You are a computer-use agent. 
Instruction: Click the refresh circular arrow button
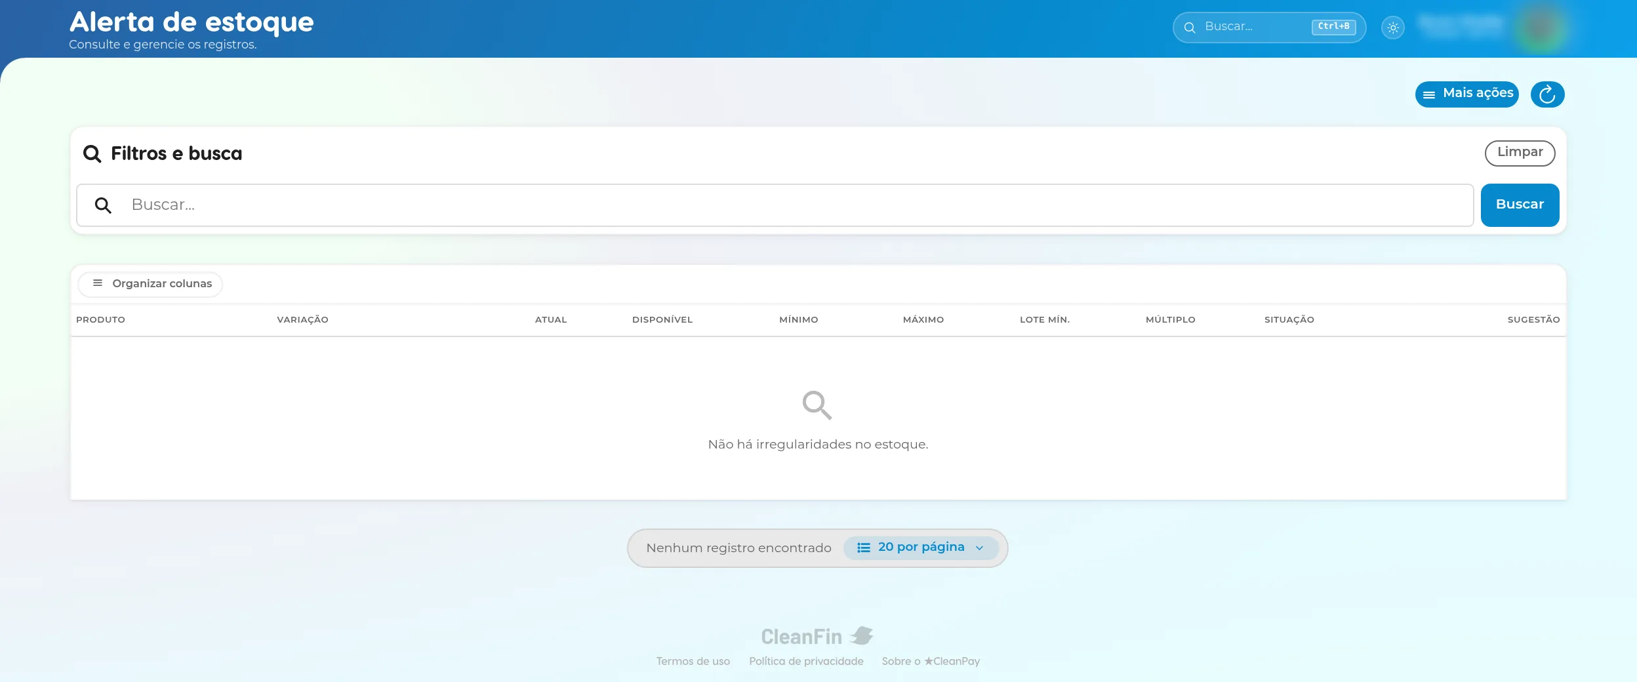[x=1547, y=94]
